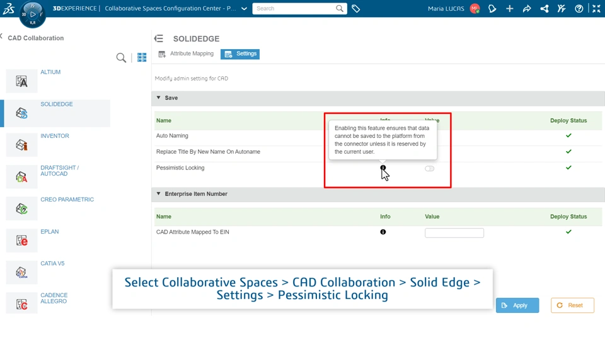This screenshot has width=605, height=340.
Task: Switch the CAD list to tile view
Action: point(142,58)
